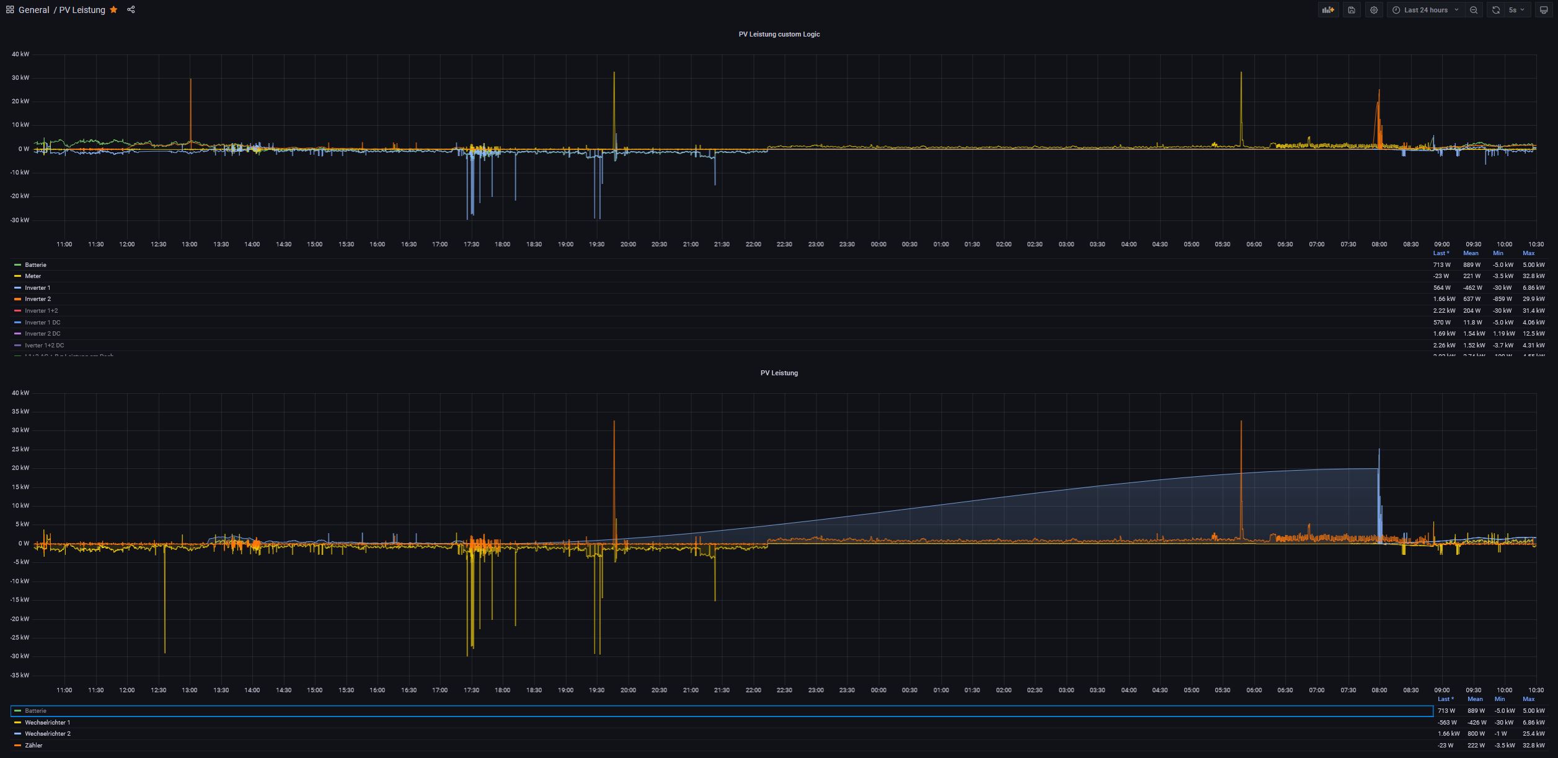This screenshot has height=758, width=1558.
Task: Unstar the PV Leistung dashboard
Action: click(113, 10)
